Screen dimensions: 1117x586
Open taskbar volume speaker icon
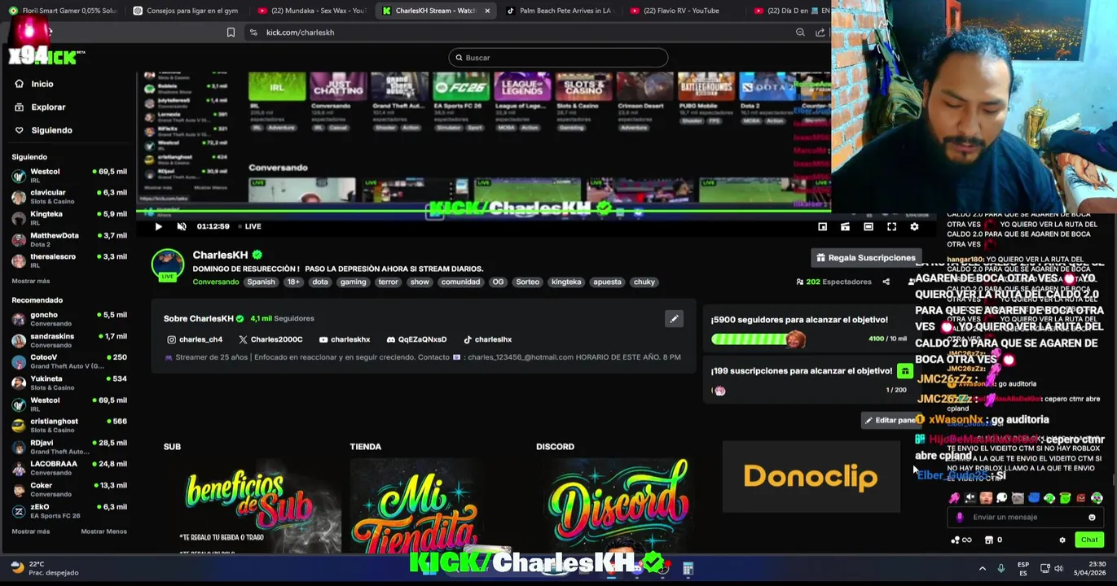pos(1058,568)
